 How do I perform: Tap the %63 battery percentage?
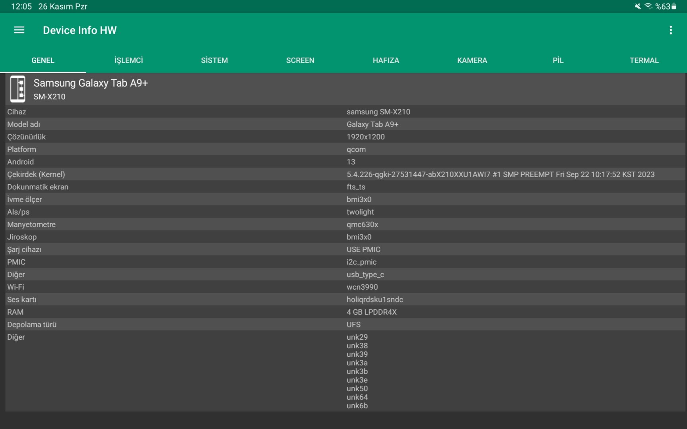663,6
